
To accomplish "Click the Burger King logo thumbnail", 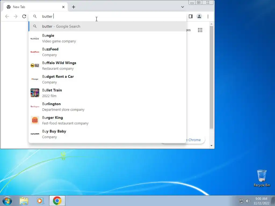I will (x=35, y=120).
